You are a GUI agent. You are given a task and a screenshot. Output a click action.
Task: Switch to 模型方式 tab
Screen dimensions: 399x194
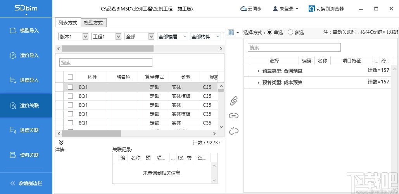[x=93, y=23]
